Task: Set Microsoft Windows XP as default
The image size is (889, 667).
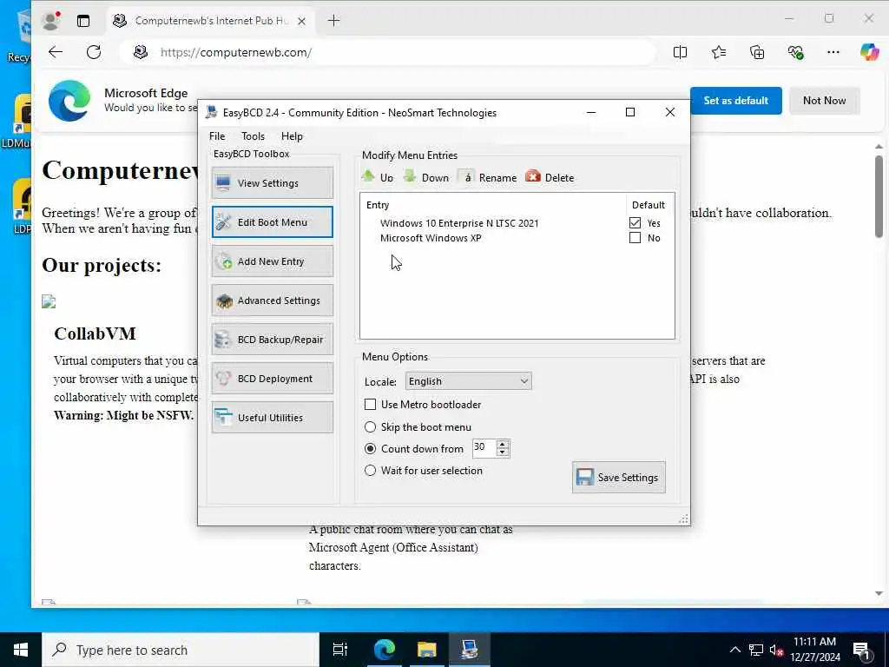Action: click(x=635, y=238)
